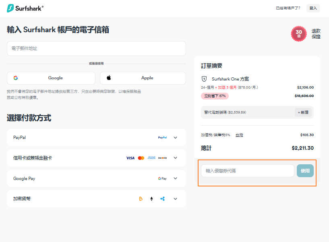Continue with Google sign-in button

click(x=51, y=78)
